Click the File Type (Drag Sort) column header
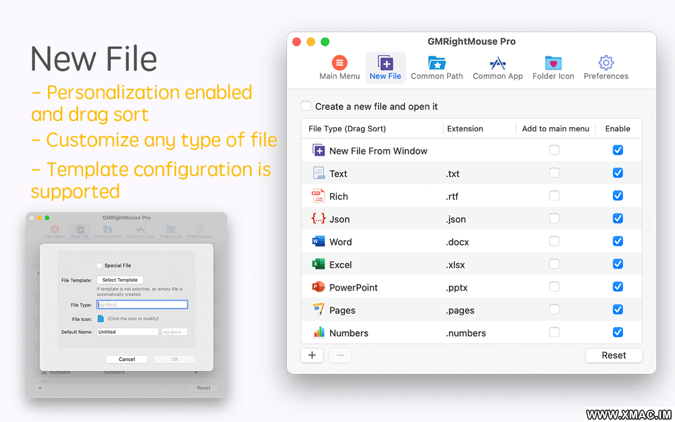The width and height of the screenshot is (675, 422). pos(347,129)
